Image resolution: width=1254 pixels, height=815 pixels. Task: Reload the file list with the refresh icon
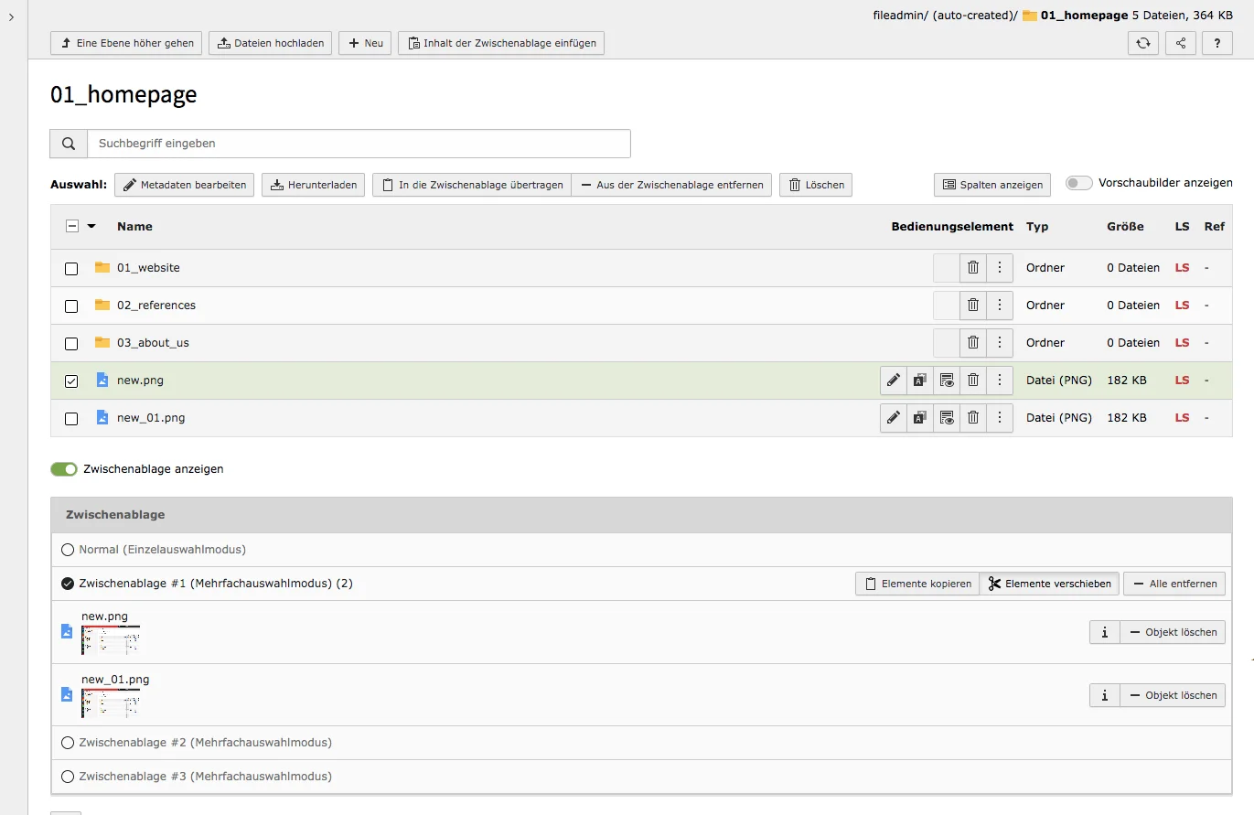point(1142,43)
